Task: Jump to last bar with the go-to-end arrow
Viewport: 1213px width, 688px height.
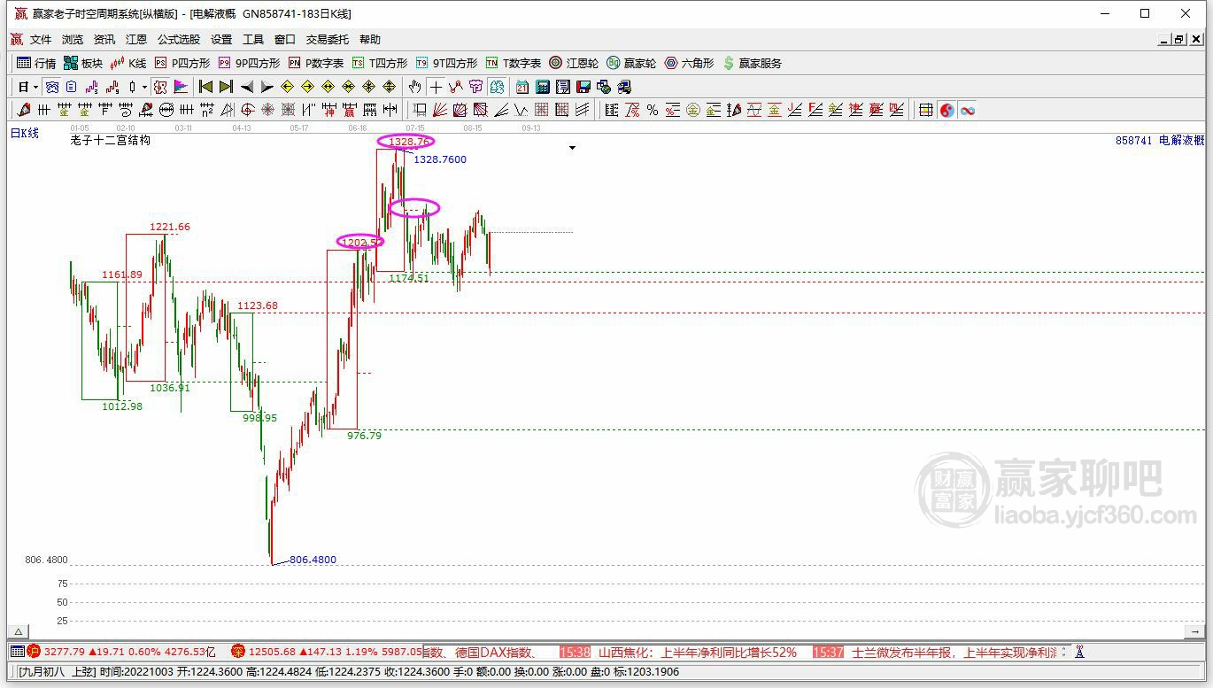Action: coord(226,87)
